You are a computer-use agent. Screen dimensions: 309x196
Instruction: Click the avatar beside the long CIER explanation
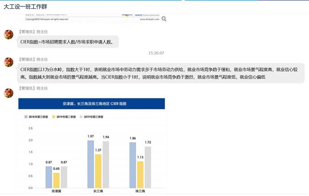click(8, 62)
